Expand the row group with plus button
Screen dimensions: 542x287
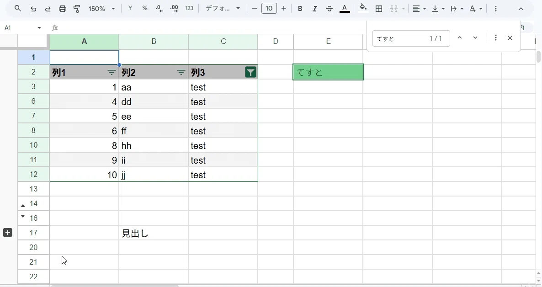coord(8,233)
